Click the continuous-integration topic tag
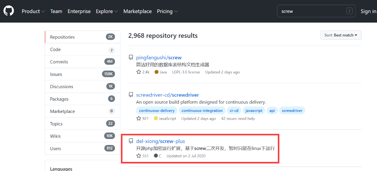 pyautogui.click(x=202, y=110)
